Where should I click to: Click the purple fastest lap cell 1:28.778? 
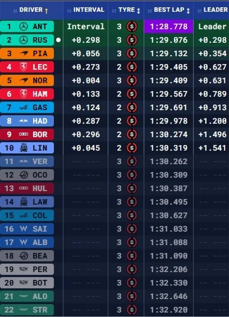point(168,27)
